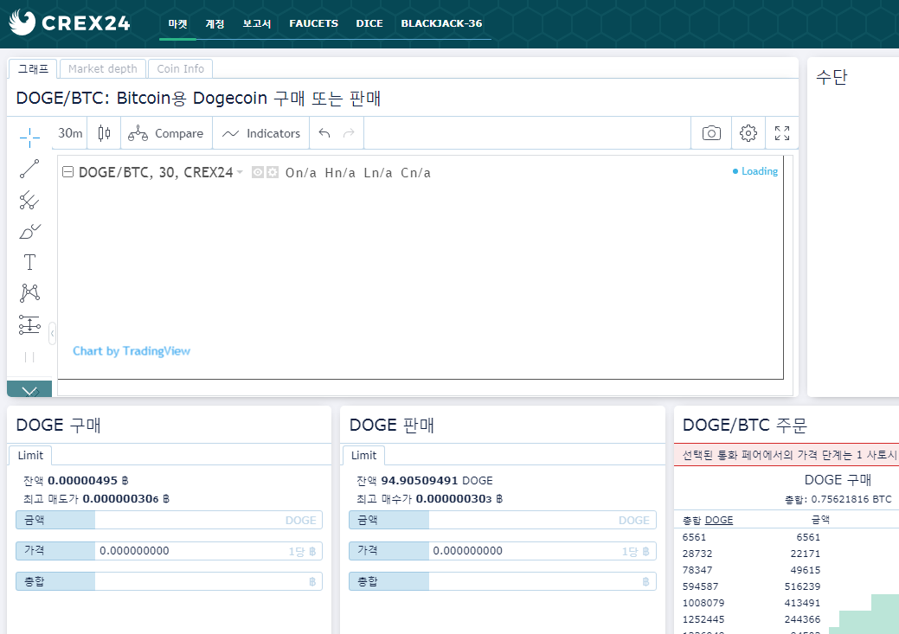Select order row with total 1252445
Screen dimensions: 899x634
(x=786, y=619)
